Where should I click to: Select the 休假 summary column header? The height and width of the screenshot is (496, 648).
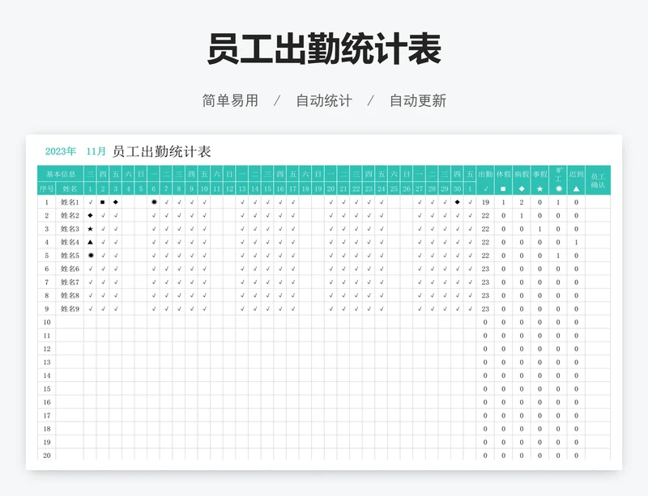(503, 174)
